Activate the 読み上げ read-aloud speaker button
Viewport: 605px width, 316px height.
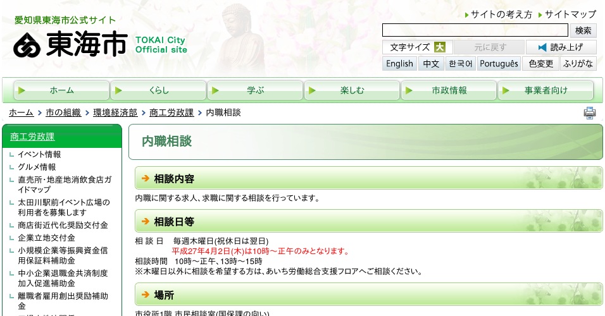point(561,47)
